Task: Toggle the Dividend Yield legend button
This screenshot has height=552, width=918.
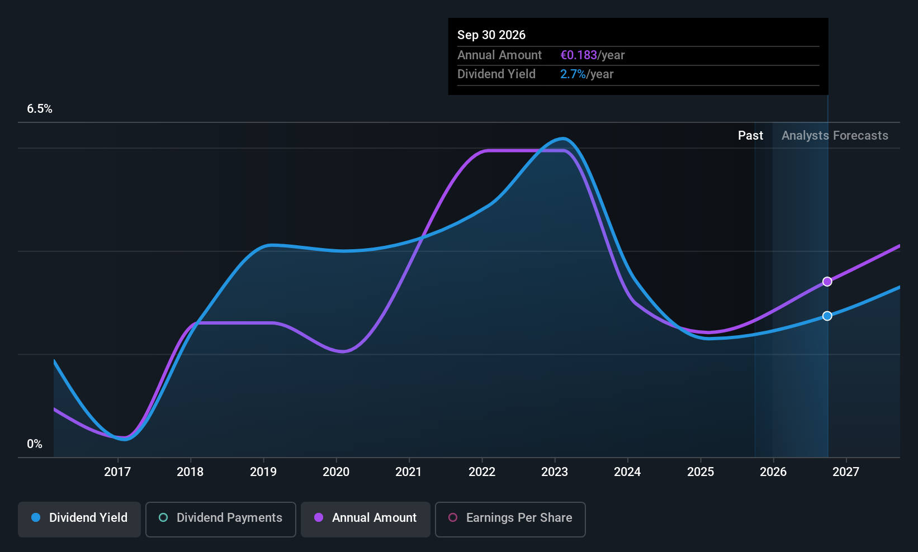Action: tap(79, 519)
